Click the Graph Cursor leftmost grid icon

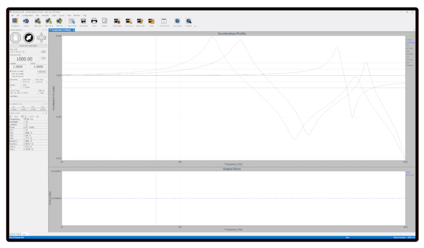point(11,116)
